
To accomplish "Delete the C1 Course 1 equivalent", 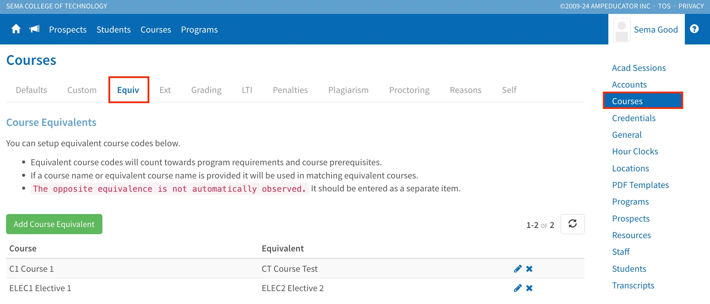I will pyautogui.click(x=529, y=269).
